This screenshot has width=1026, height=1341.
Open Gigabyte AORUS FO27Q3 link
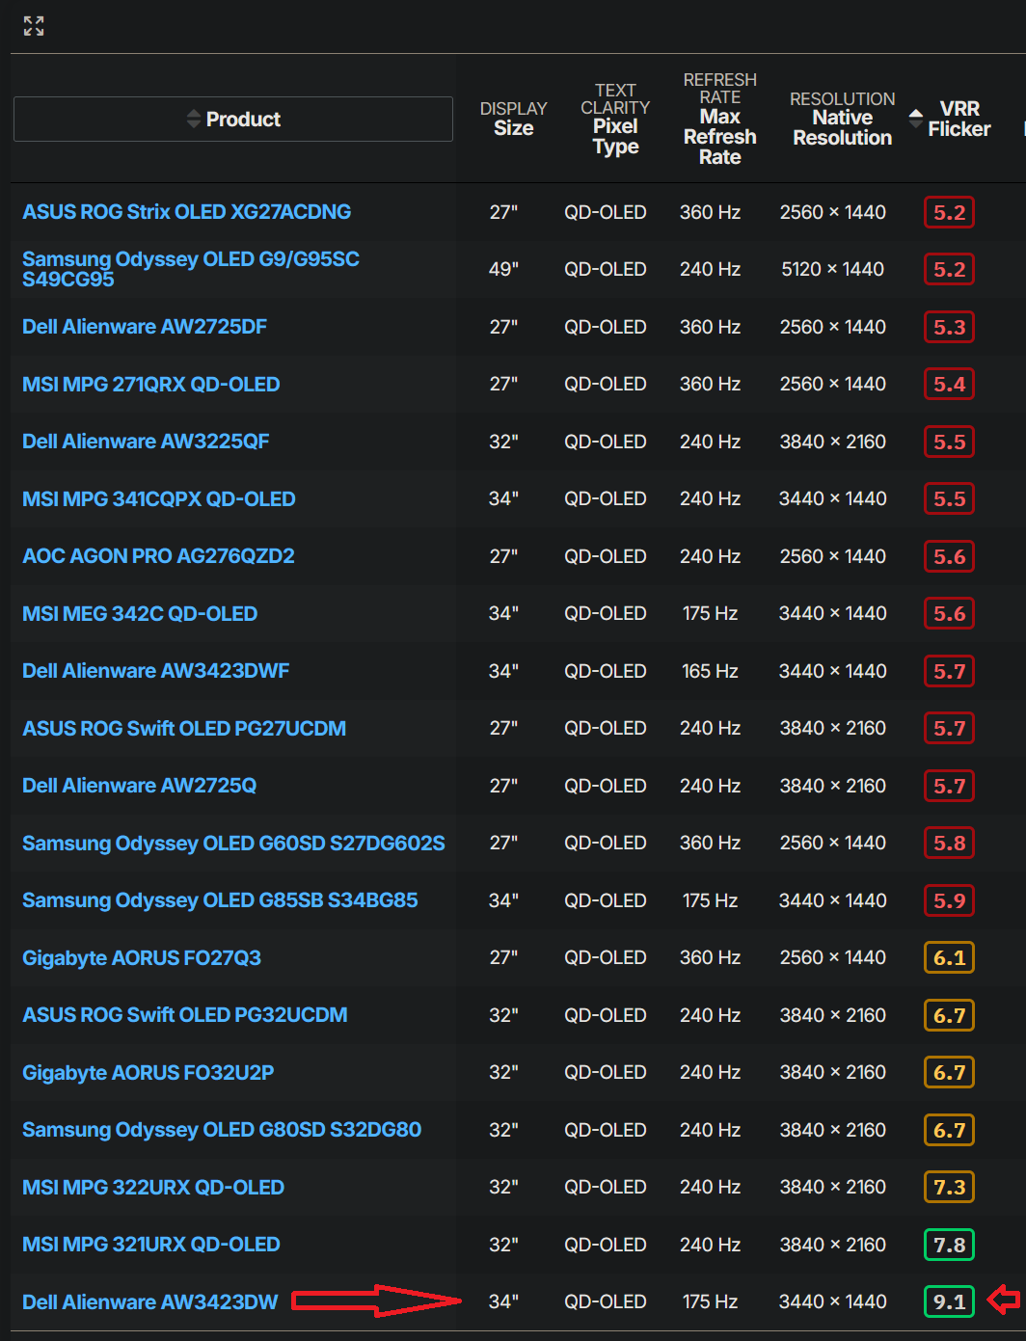[142, 957]
